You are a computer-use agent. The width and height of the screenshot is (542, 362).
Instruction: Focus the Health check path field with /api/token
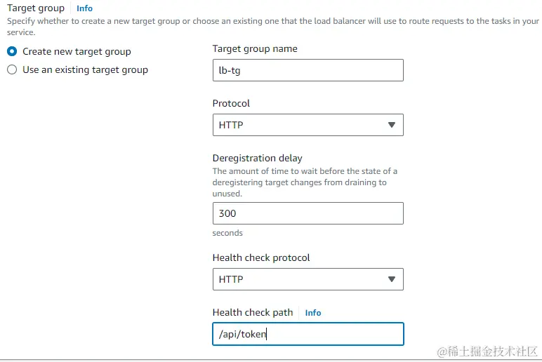pyautogui.click(x=308, y=334)
